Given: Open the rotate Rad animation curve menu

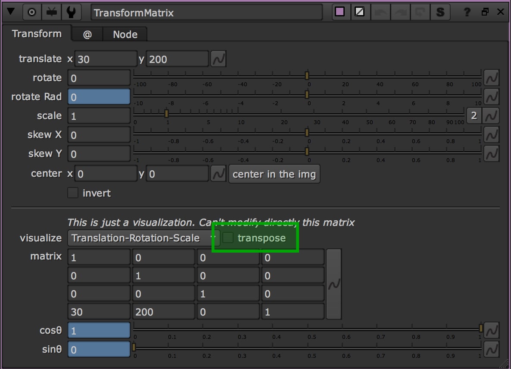Looking at the screenshot, I should click(492, 97).
